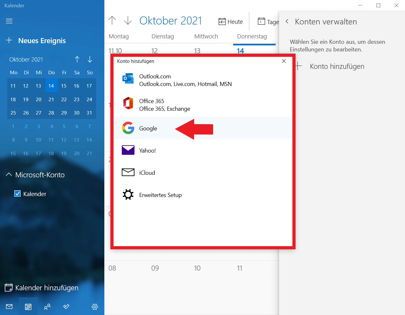
Task: Select October 31 in mini calendar
Action: point(89,113)
